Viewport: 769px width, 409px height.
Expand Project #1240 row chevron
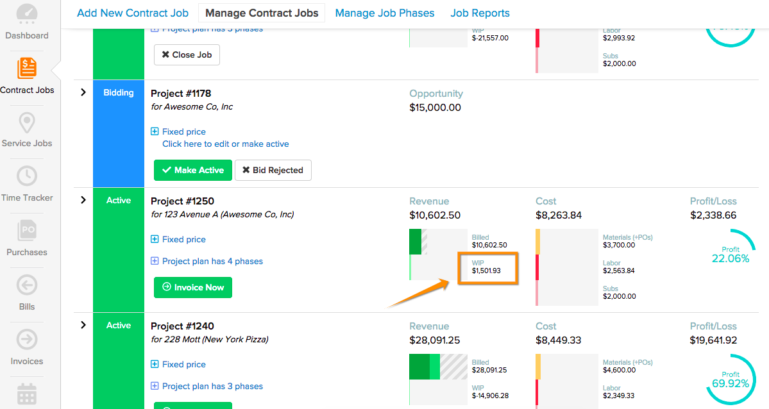(x=83, y=325)
